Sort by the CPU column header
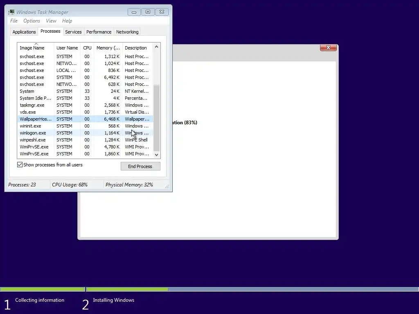The height and width of the screenshot is (314, 419). [x=87, y=48]
